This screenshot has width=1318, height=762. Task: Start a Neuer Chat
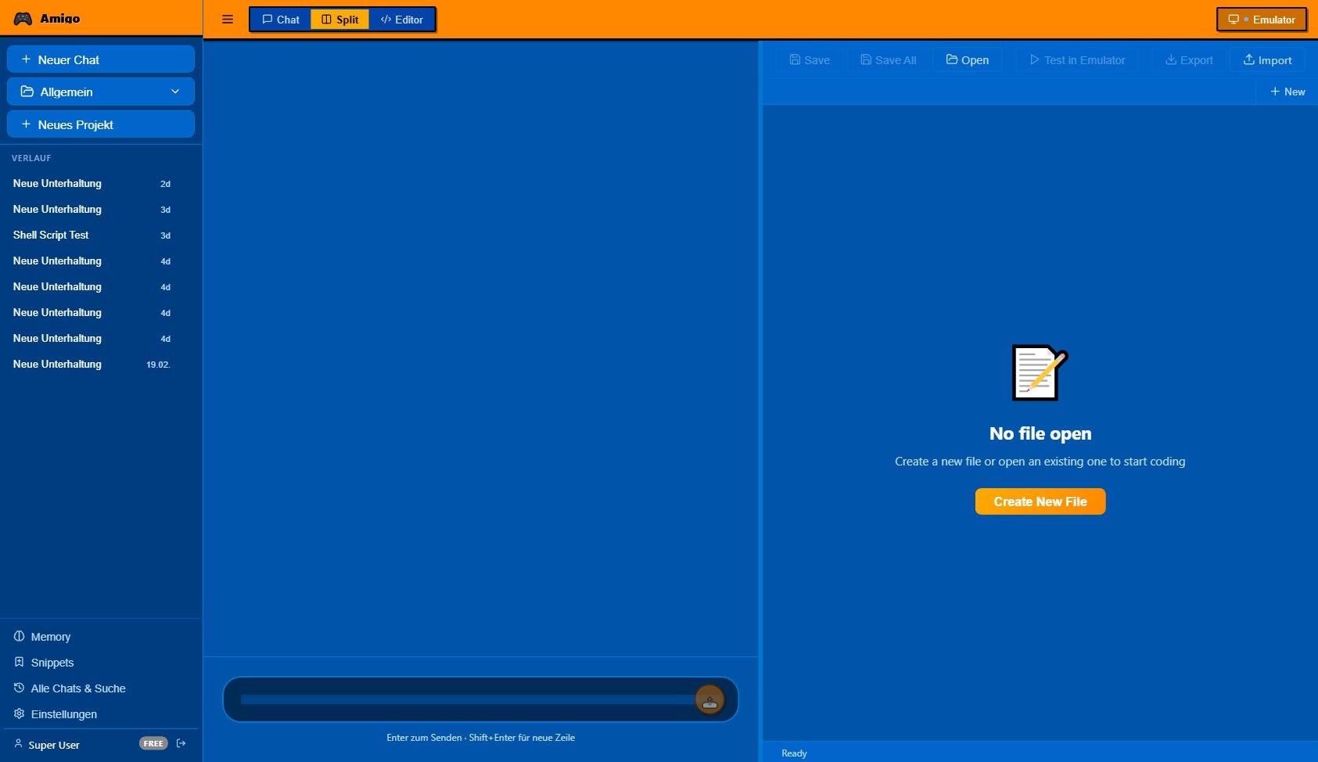tap(100, 59)
